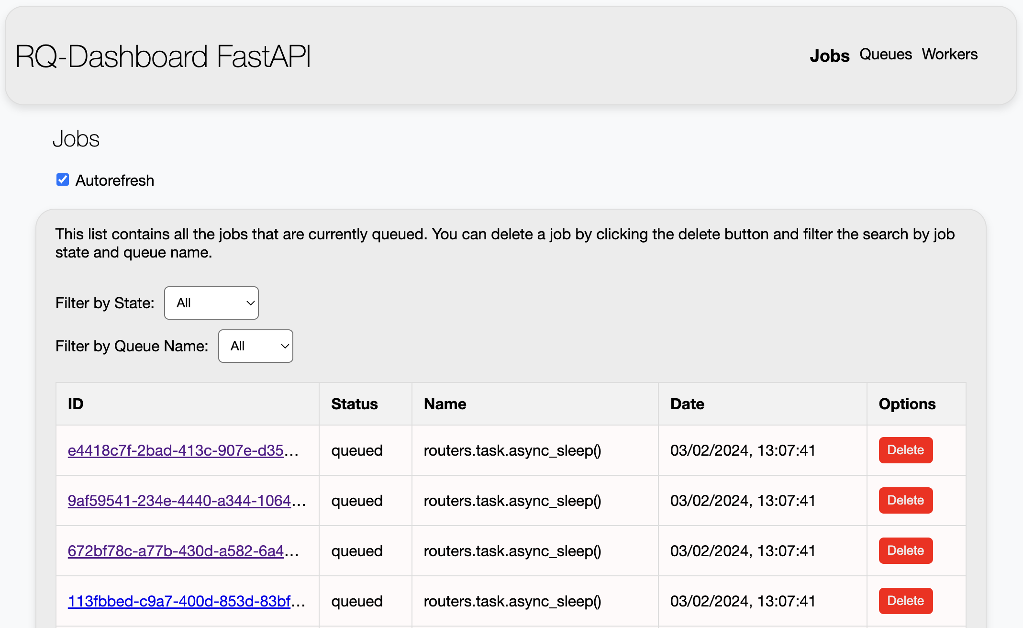
Task: Go to the Workers page
Action: coord(950,54)
